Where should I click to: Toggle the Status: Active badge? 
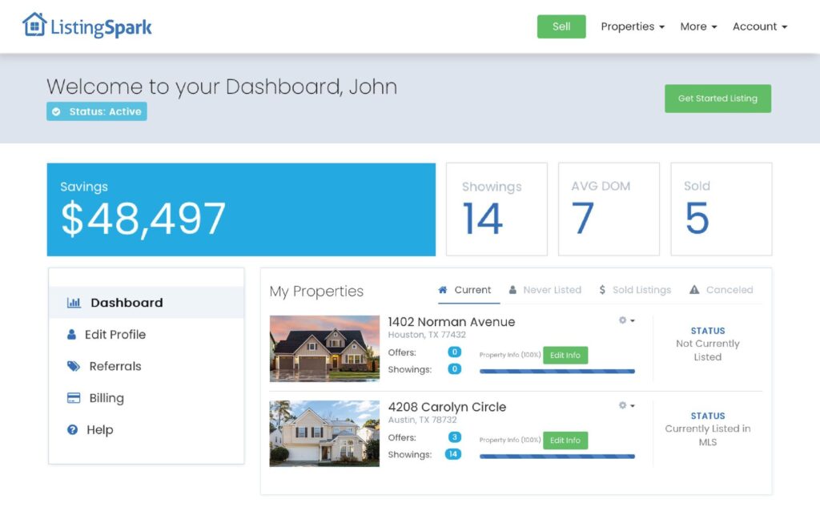pyautogui.click(x=96, y=111)
